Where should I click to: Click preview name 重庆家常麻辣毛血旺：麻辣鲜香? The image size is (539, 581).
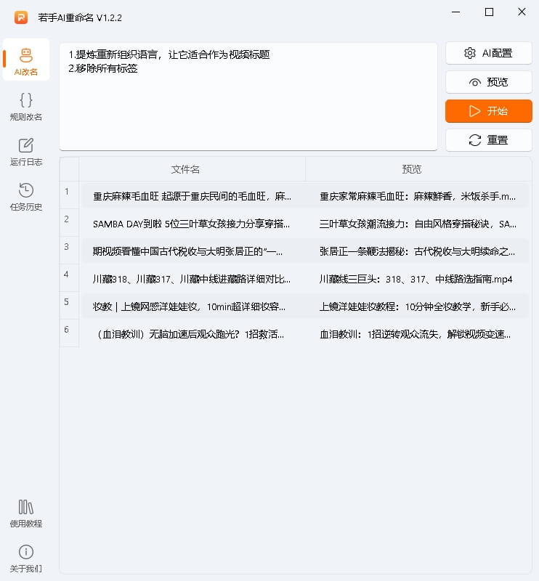pyautogui.click(x=418, y=196)
